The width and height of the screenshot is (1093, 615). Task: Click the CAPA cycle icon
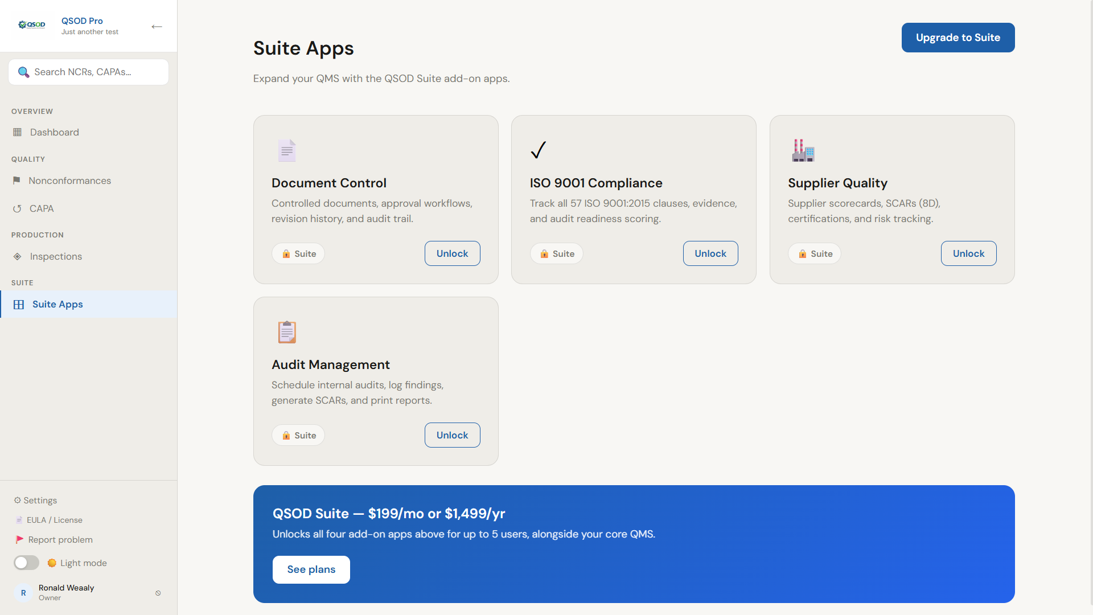point(17,208)
